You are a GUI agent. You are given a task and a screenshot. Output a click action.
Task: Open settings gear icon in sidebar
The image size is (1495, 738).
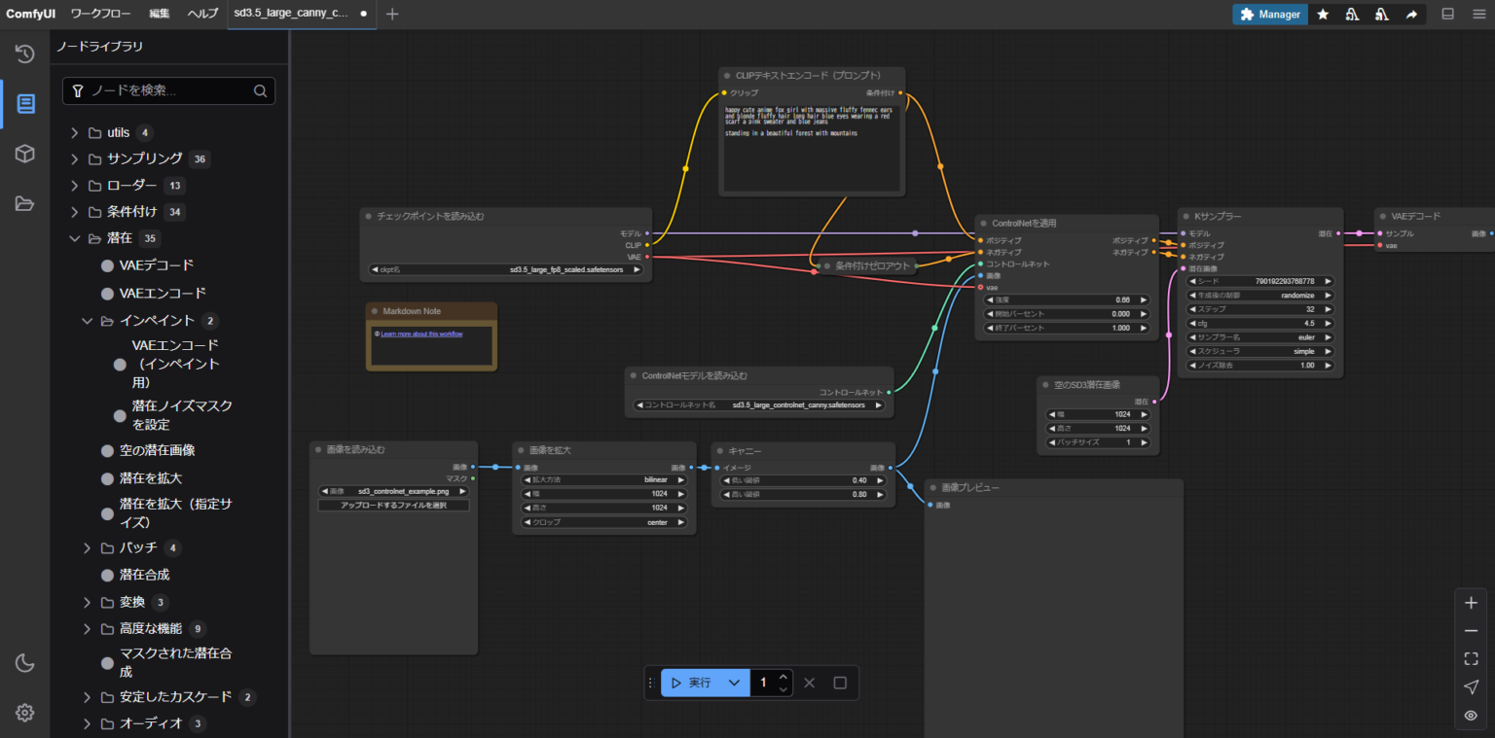[x=25, y=713]
